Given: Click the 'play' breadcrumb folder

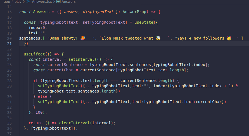Looking at the screenshot, I should (x=18, y=2).
